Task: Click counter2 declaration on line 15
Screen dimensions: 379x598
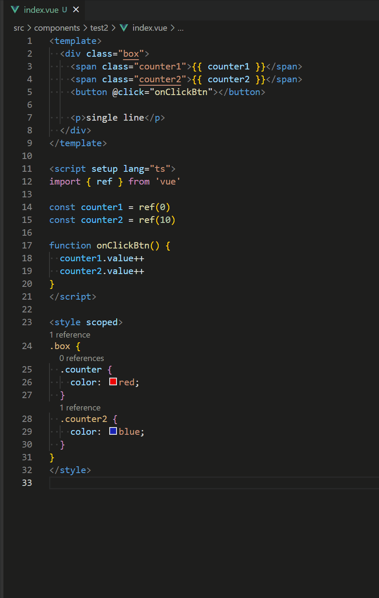Action: [x=102, y=220]
